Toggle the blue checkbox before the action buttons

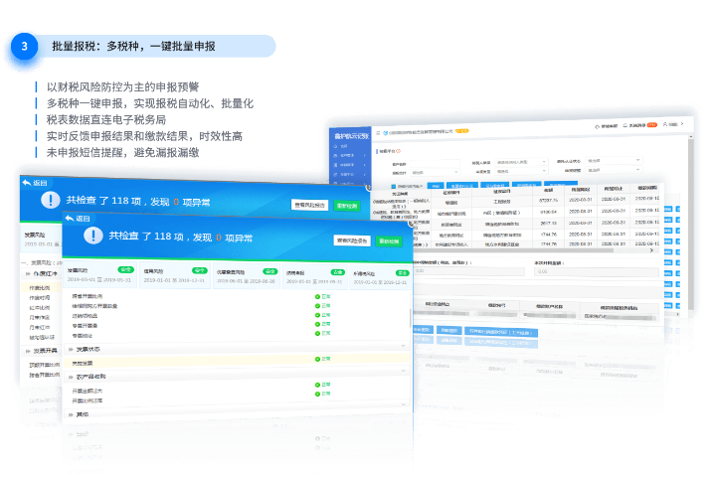pyautogui.click(x=394, y=186)
